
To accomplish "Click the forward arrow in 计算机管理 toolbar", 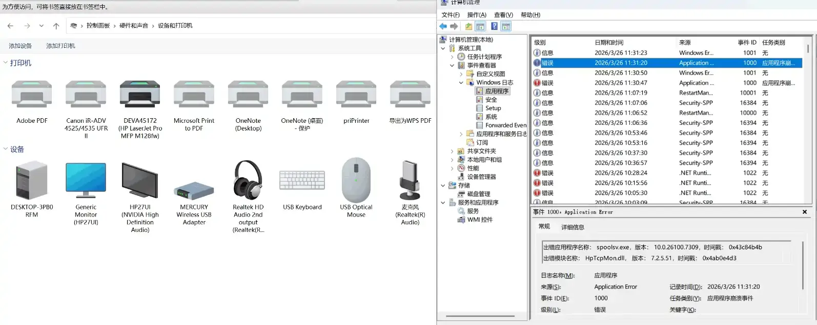I will 454,27.
